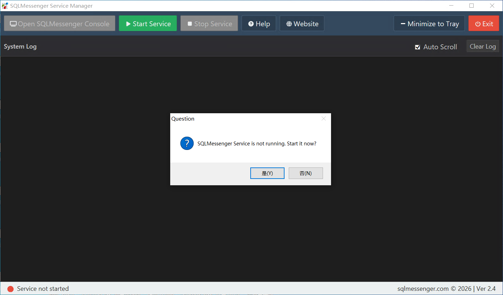Exit the Service Manager
Screen dimensions: 503x295
pyautogui.click(x=484, y=23)
